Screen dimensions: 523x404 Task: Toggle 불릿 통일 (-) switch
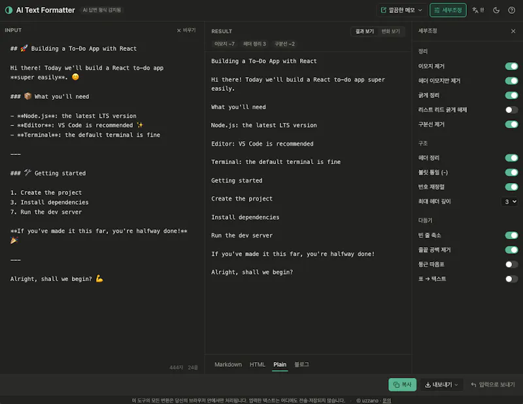click(511, 173)
